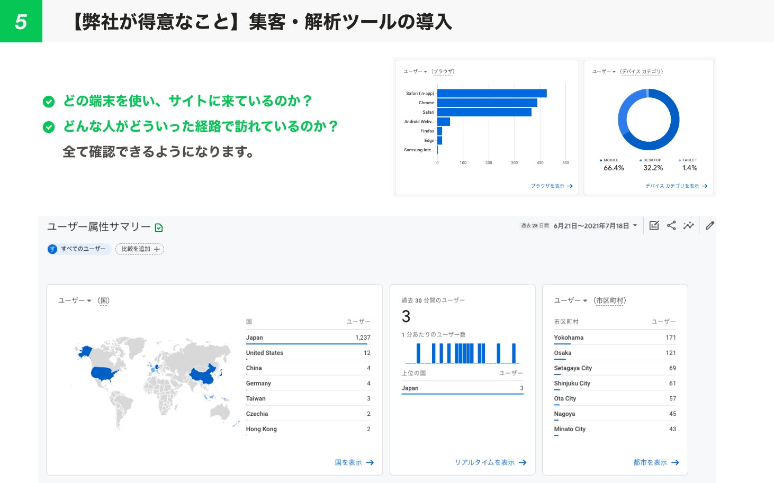The height and width of the screenshot is (483, 774).
Task: Open the report customization icon
Action: 654,225
